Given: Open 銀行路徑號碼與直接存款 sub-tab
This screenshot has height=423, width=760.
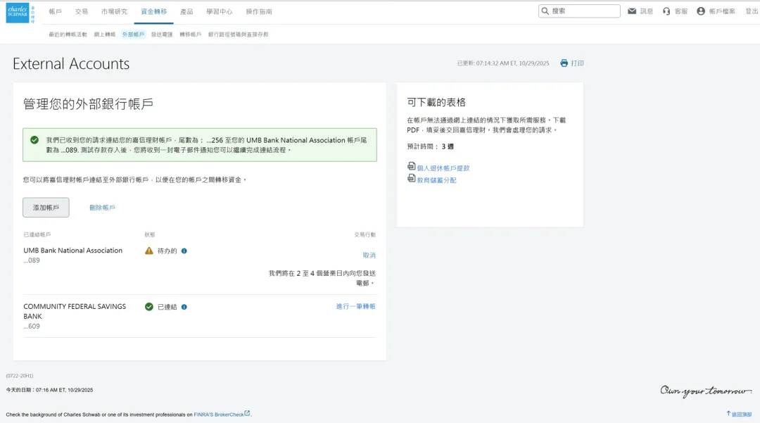Looking at the screenshot, I should click(x=239, y=34).
